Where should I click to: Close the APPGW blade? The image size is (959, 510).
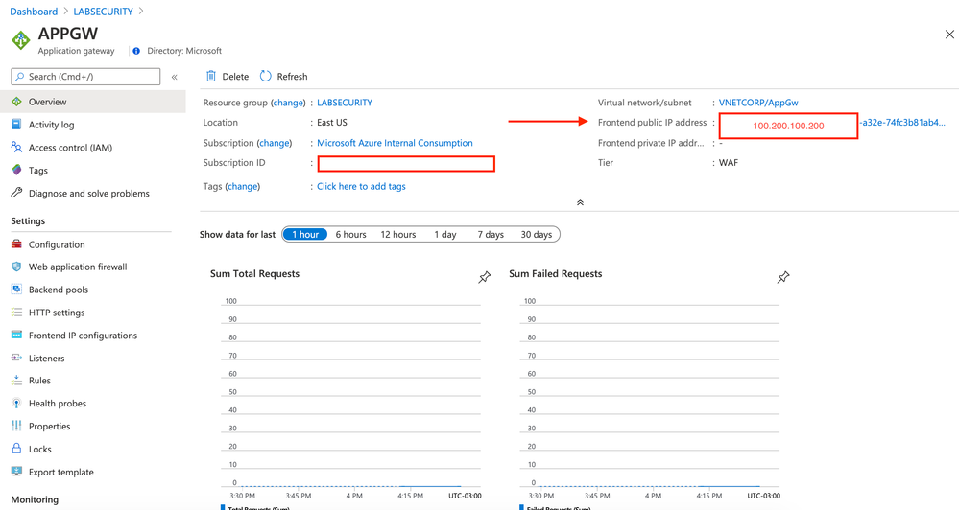(949, 35)
